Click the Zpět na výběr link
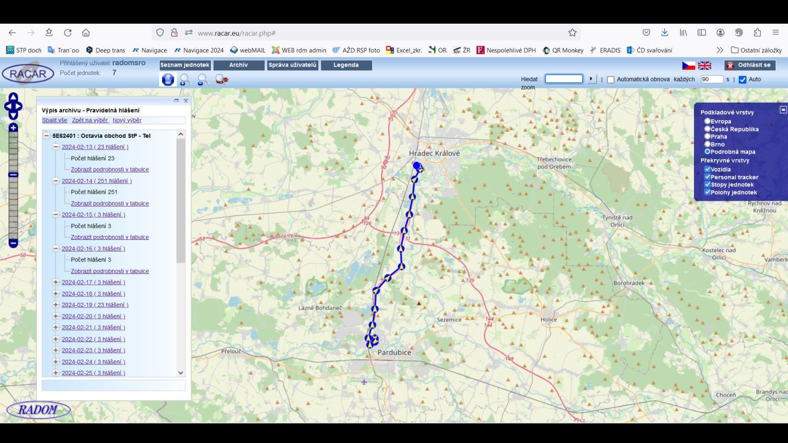The height and width of the screenshot is (443, 788). pyautogui.click(x=90, y=120)
